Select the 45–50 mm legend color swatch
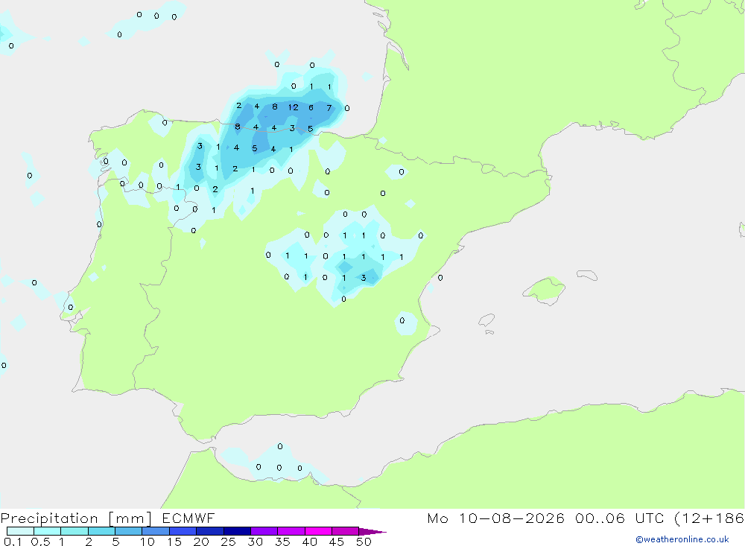The width and height of the screenshot is (745, 546). (345, 531)
